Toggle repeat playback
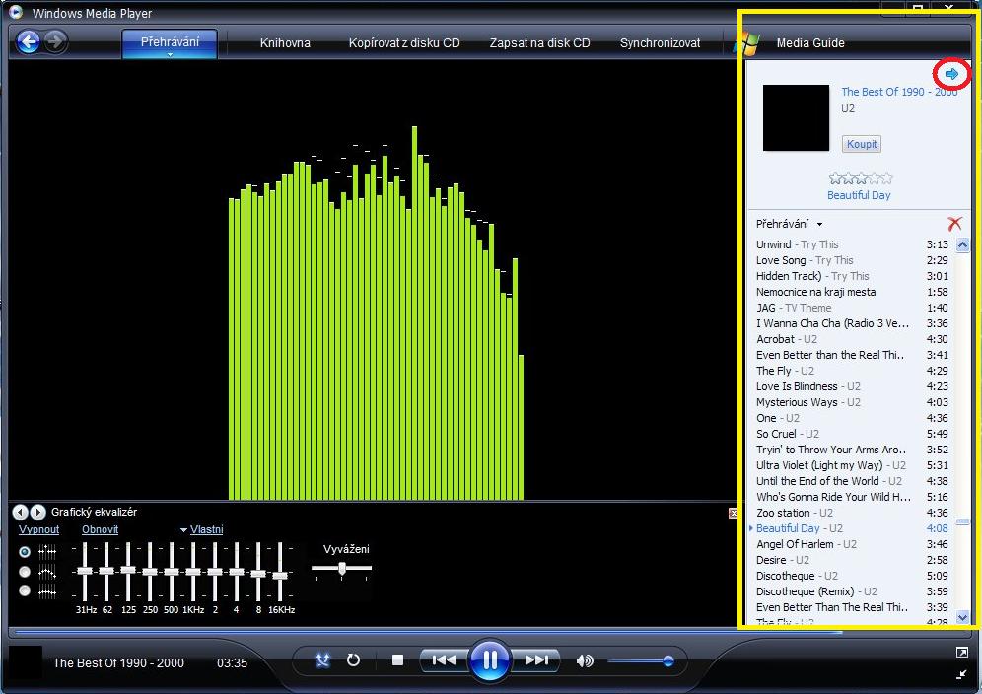 click(353, 660)
